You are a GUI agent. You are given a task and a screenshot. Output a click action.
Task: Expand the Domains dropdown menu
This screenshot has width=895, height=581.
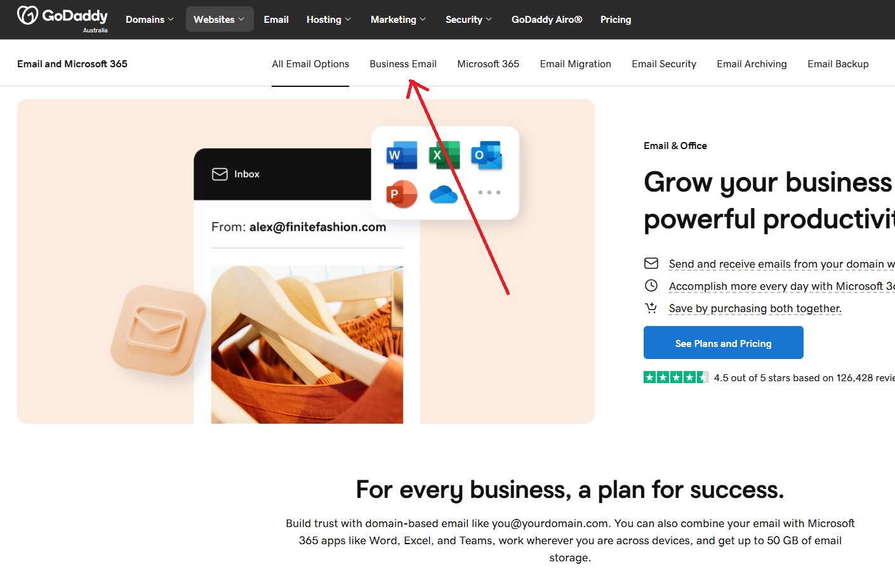pos(150,20)
